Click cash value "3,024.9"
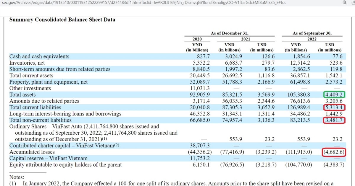The image size is (355, 186). pyautogui.click(x=234, y=56)
